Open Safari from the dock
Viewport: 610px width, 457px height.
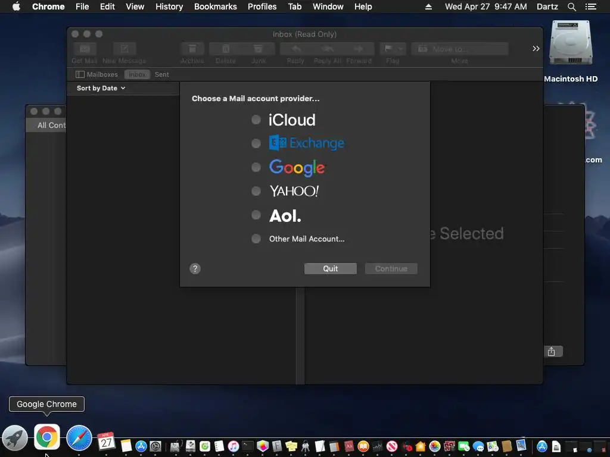(x=79, y=438)
